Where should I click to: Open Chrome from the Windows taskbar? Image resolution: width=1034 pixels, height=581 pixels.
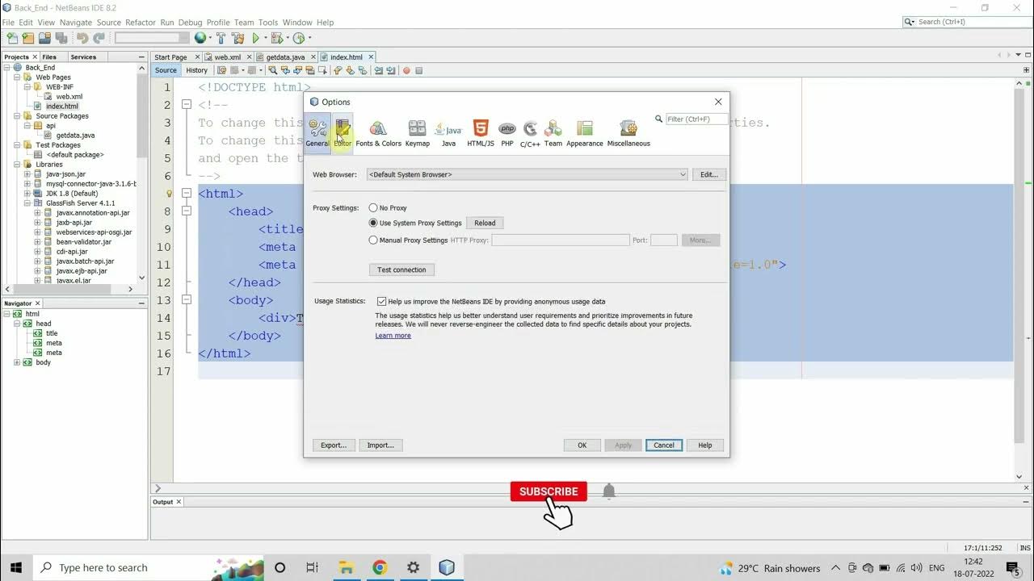tap(380, 567)
